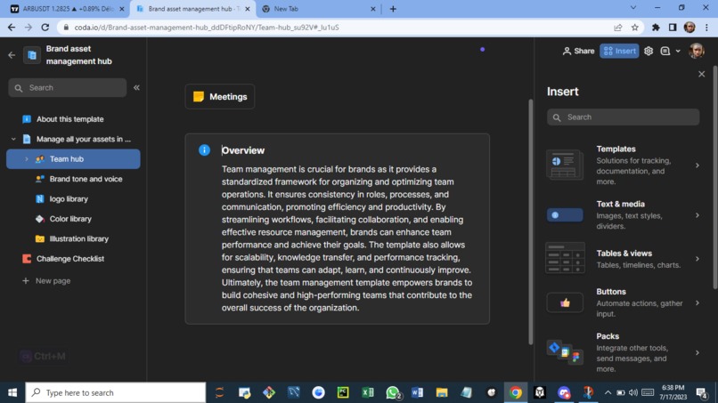Screen dimensions: 718x403
Task: Click the Color library paint icon
Action: [x=40, y=219]
